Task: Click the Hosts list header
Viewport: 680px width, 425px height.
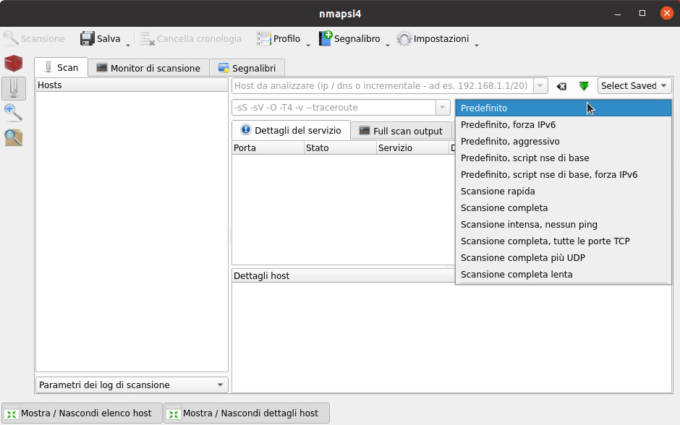Action: click(x=132, y=85)
